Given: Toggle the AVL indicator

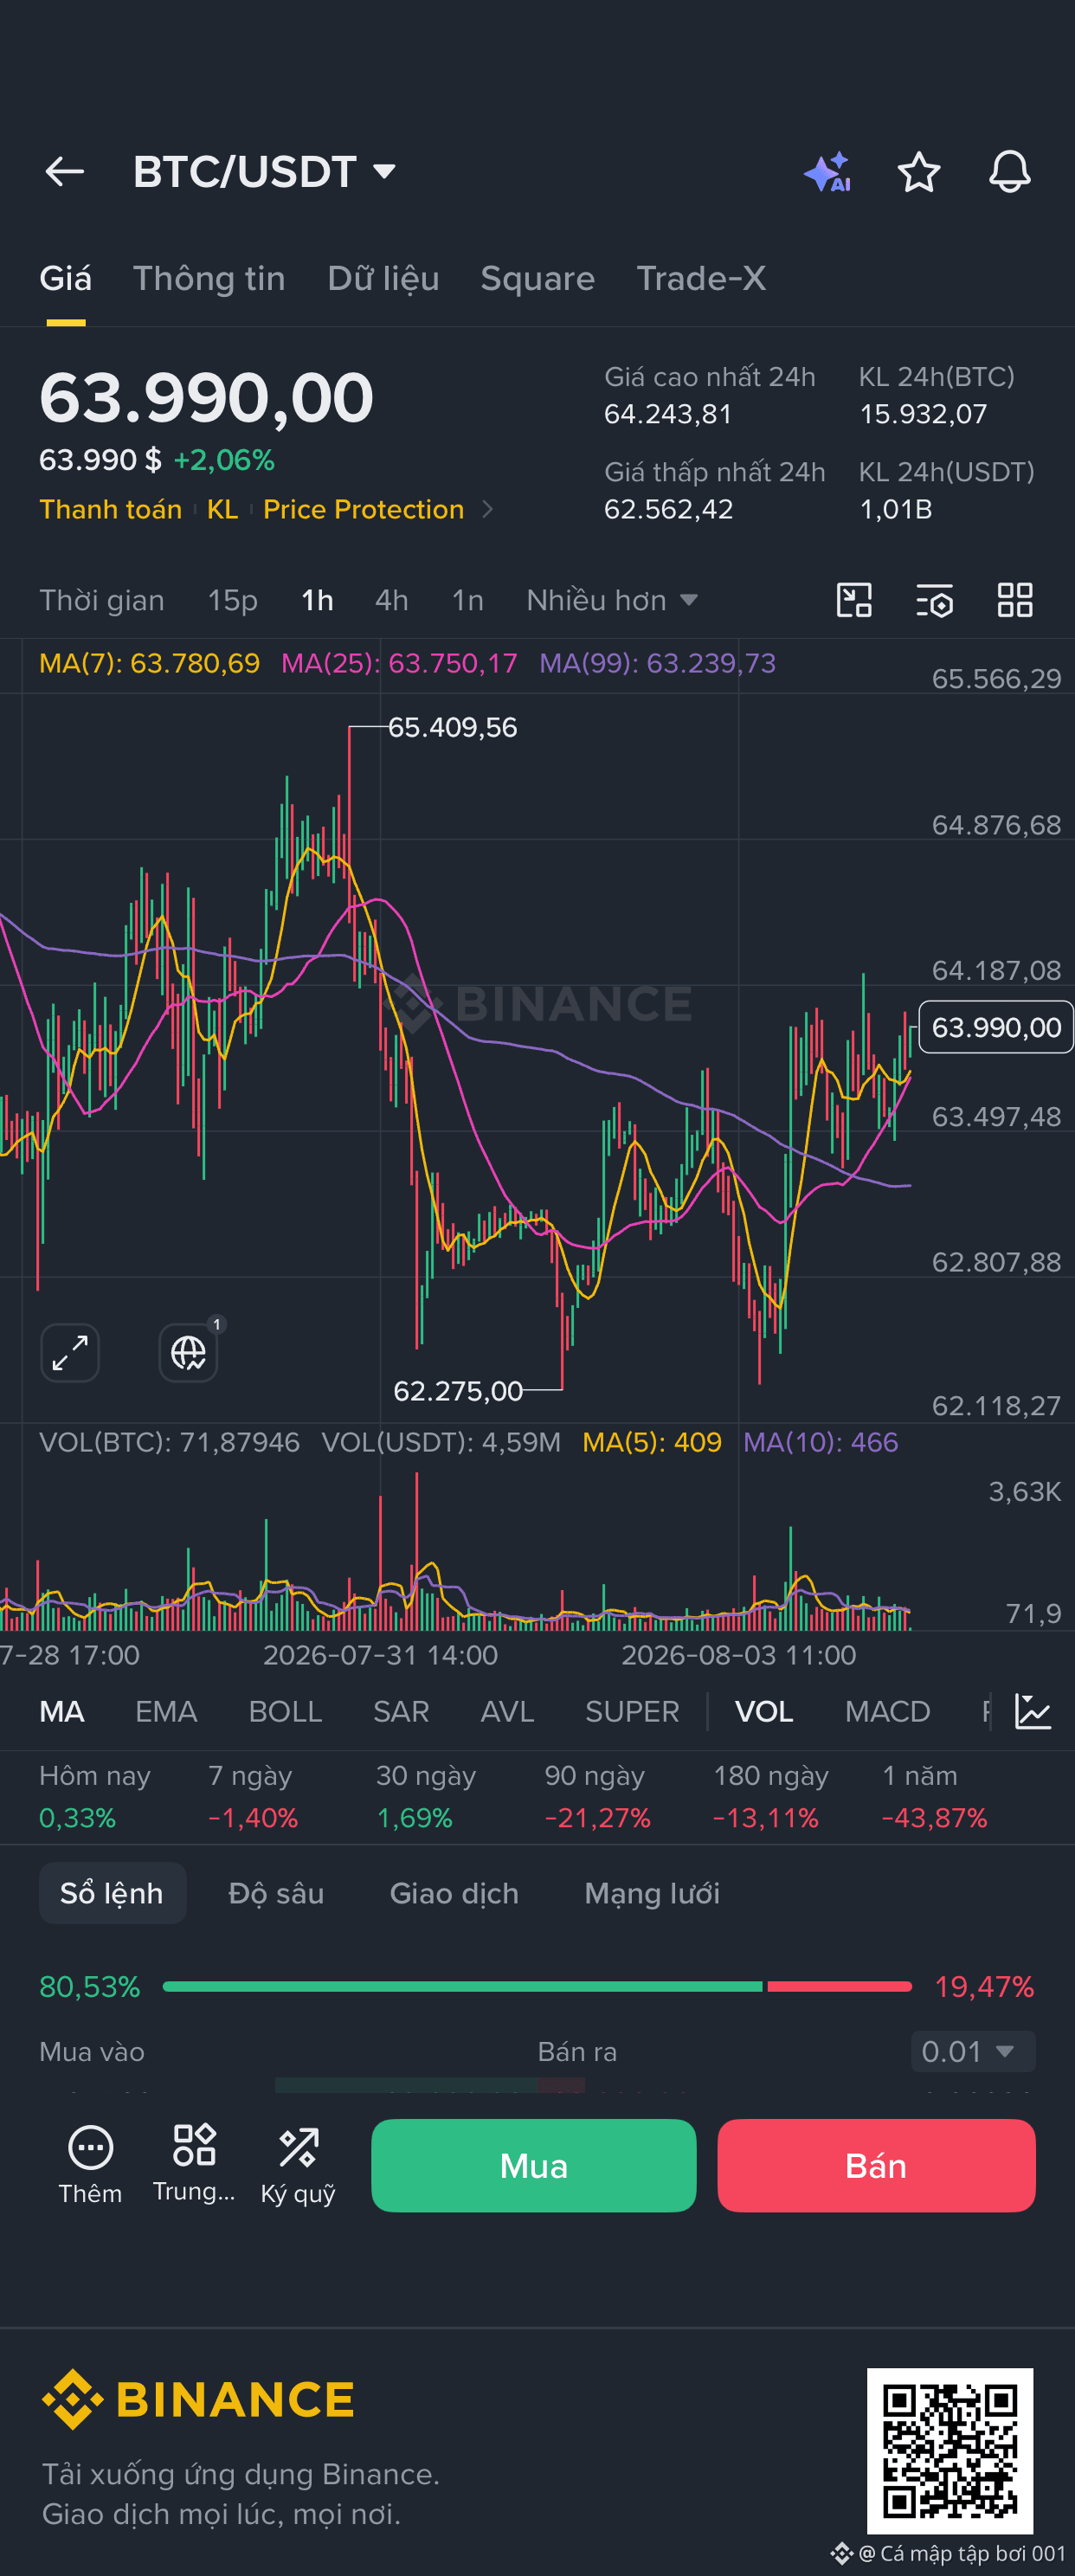Looking at the screenshot, I should pos(507,1711).
